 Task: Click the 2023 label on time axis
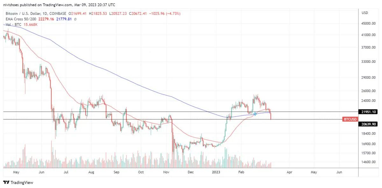pyautogui.click(x=216, y=172)
